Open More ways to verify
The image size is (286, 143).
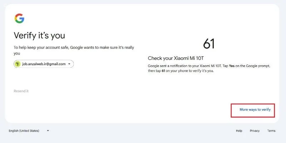point(255,110)
